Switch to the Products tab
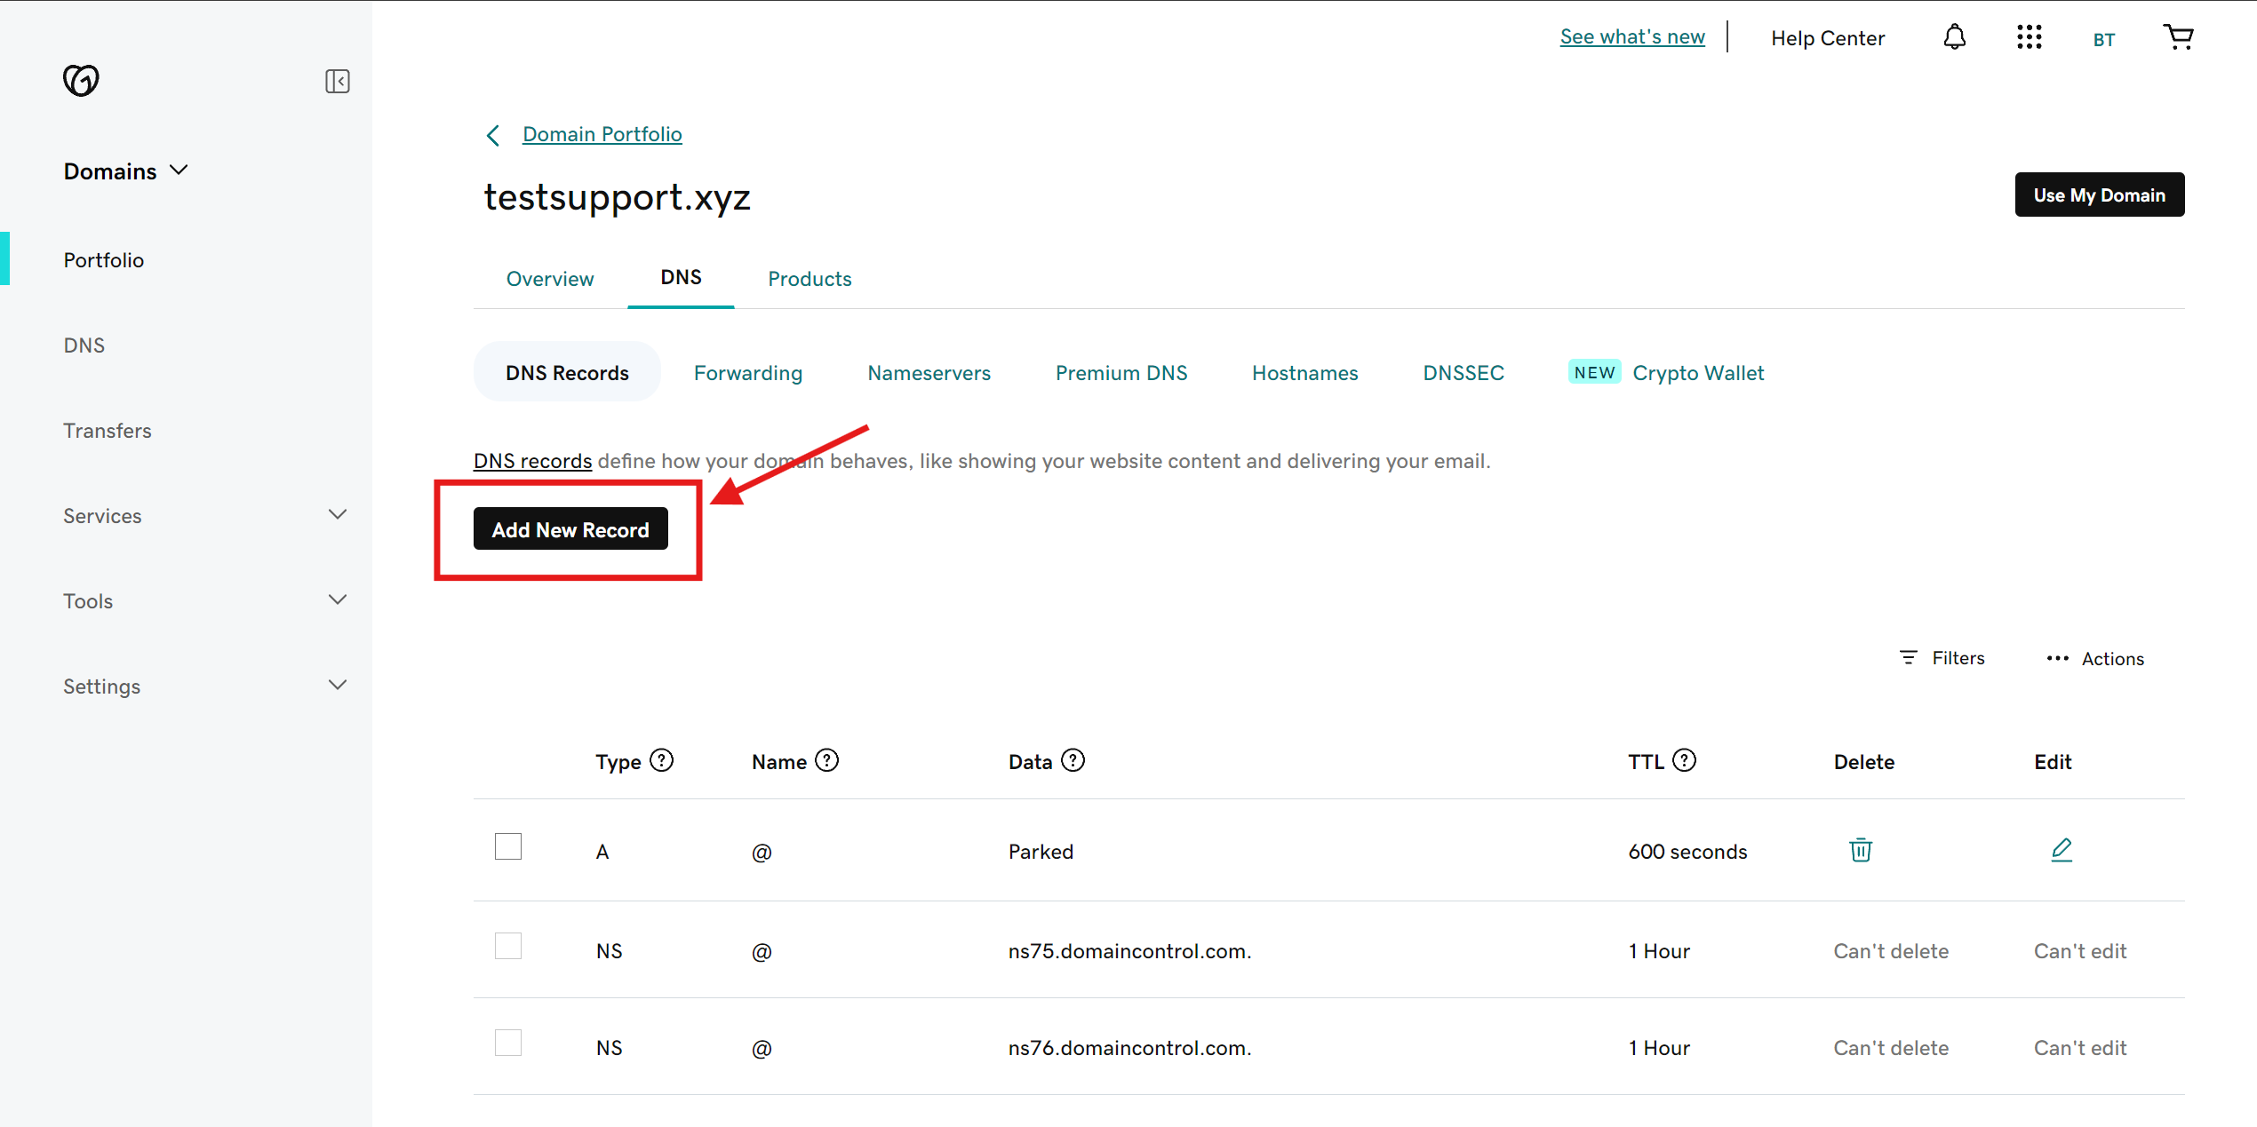Image resolution: width=2257 pixels, height=1127 pixels. pos(809,279)
